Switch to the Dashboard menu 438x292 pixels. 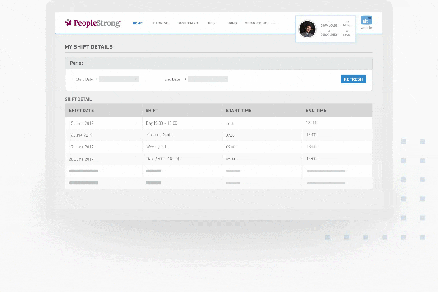click(x=187, y=23)
